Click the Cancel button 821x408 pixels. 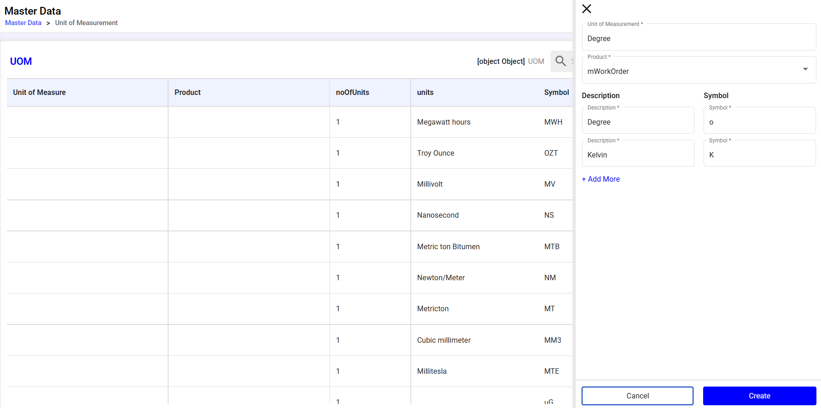[x=637, y=396]
